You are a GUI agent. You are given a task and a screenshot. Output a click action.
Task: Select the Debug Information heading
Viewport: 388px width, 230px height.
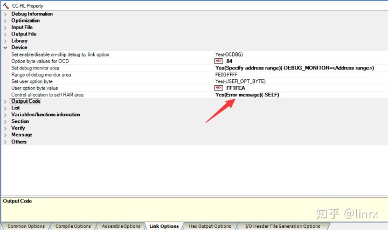click(32, 14)
